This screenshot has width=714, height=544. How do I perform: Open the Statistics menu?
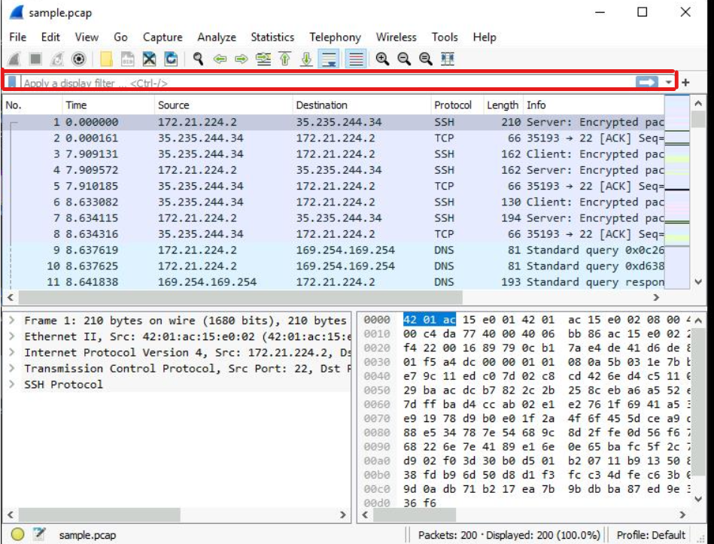pyautogui.click(x=272, y=36)
